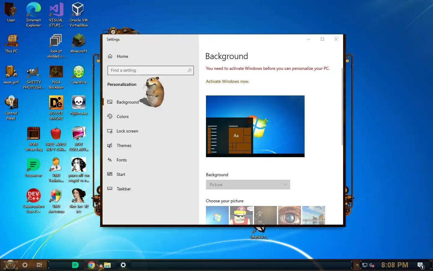Viewport: 433px width, 271px height.
Task: Switch to Settings gear taskbar button
Action: coord(123,265)
